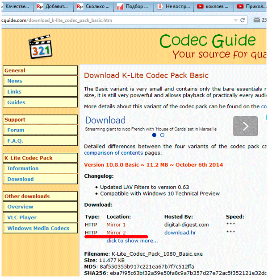Viewport: 268px width, 278px height.
Task: Click 'Updated LAV Filters to version 0.63' entry
Action: pyautogui.click(x=144, y=187)
